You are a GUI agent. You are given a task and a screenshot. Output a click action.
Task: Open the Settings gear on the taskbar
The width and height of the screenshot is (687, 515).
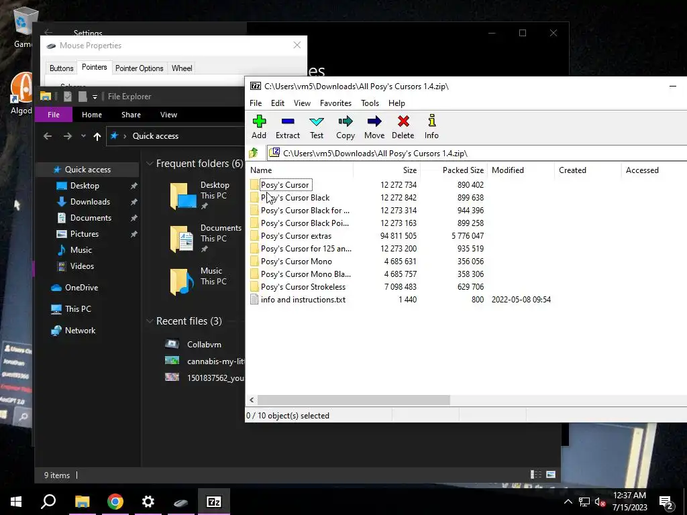(148, 502)
